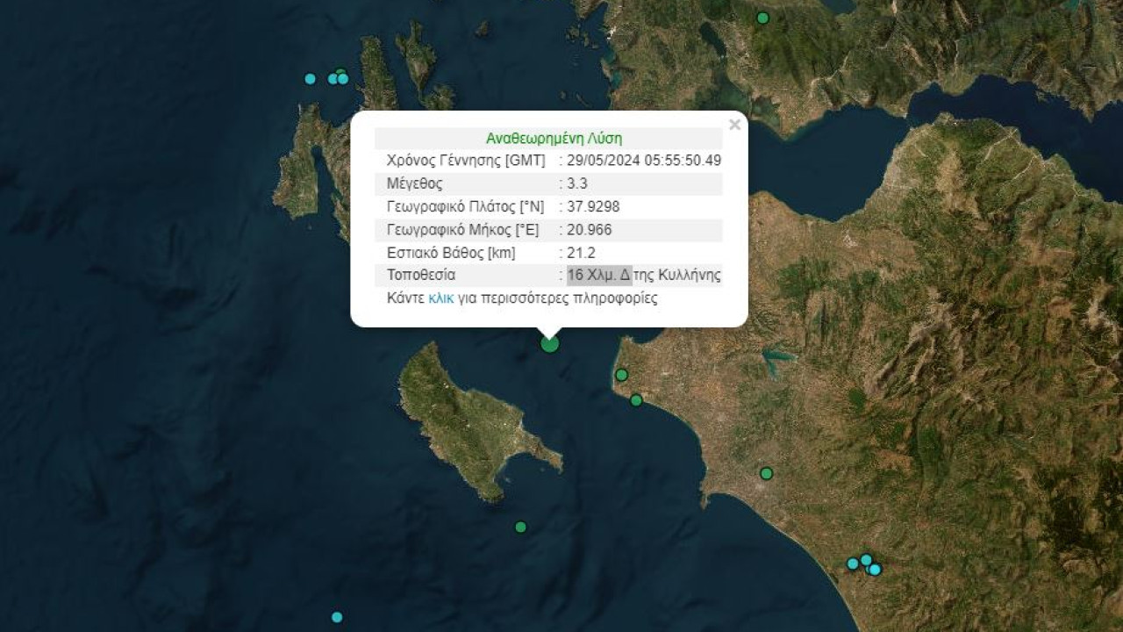Click the green marker in sea south of Zakynthos
This screenshot has width=1123, height=632.
520,527
